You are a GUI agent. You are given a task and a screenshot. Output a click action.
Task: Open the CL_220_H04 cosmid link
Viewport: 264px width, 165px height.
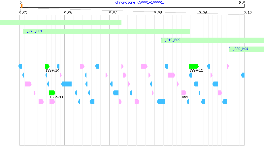coord(238,49)
